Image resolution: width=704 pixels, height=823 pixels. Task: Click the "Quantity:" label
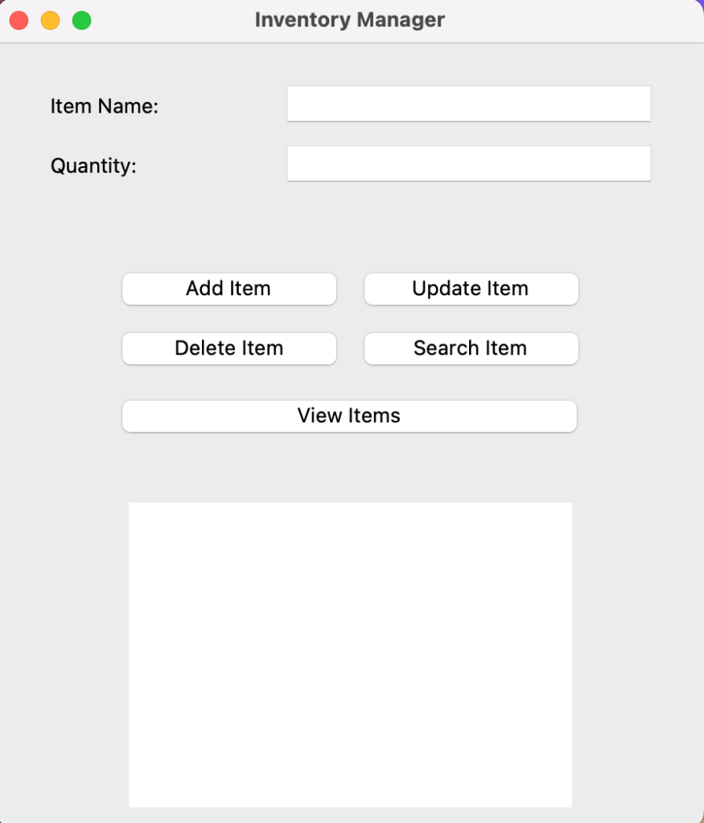[x=93, y=166]
